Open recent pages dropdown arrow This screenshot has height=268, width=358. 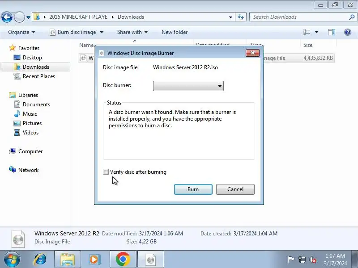click(28, 17)
